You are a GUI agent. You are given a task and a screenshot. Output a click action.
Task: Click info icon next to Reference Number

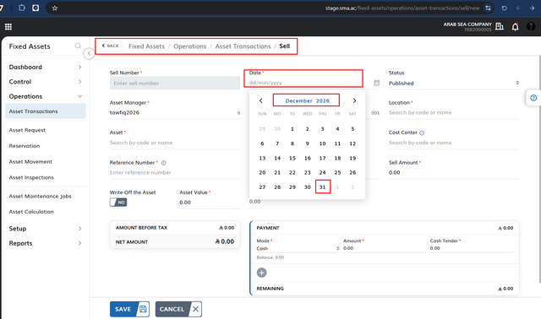(x=163, y=163)
